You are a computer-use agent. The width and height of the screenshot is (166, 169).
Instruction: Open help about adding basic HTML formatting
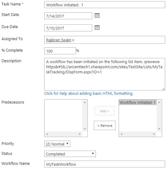pyautogui.click(x=89, y=94)
